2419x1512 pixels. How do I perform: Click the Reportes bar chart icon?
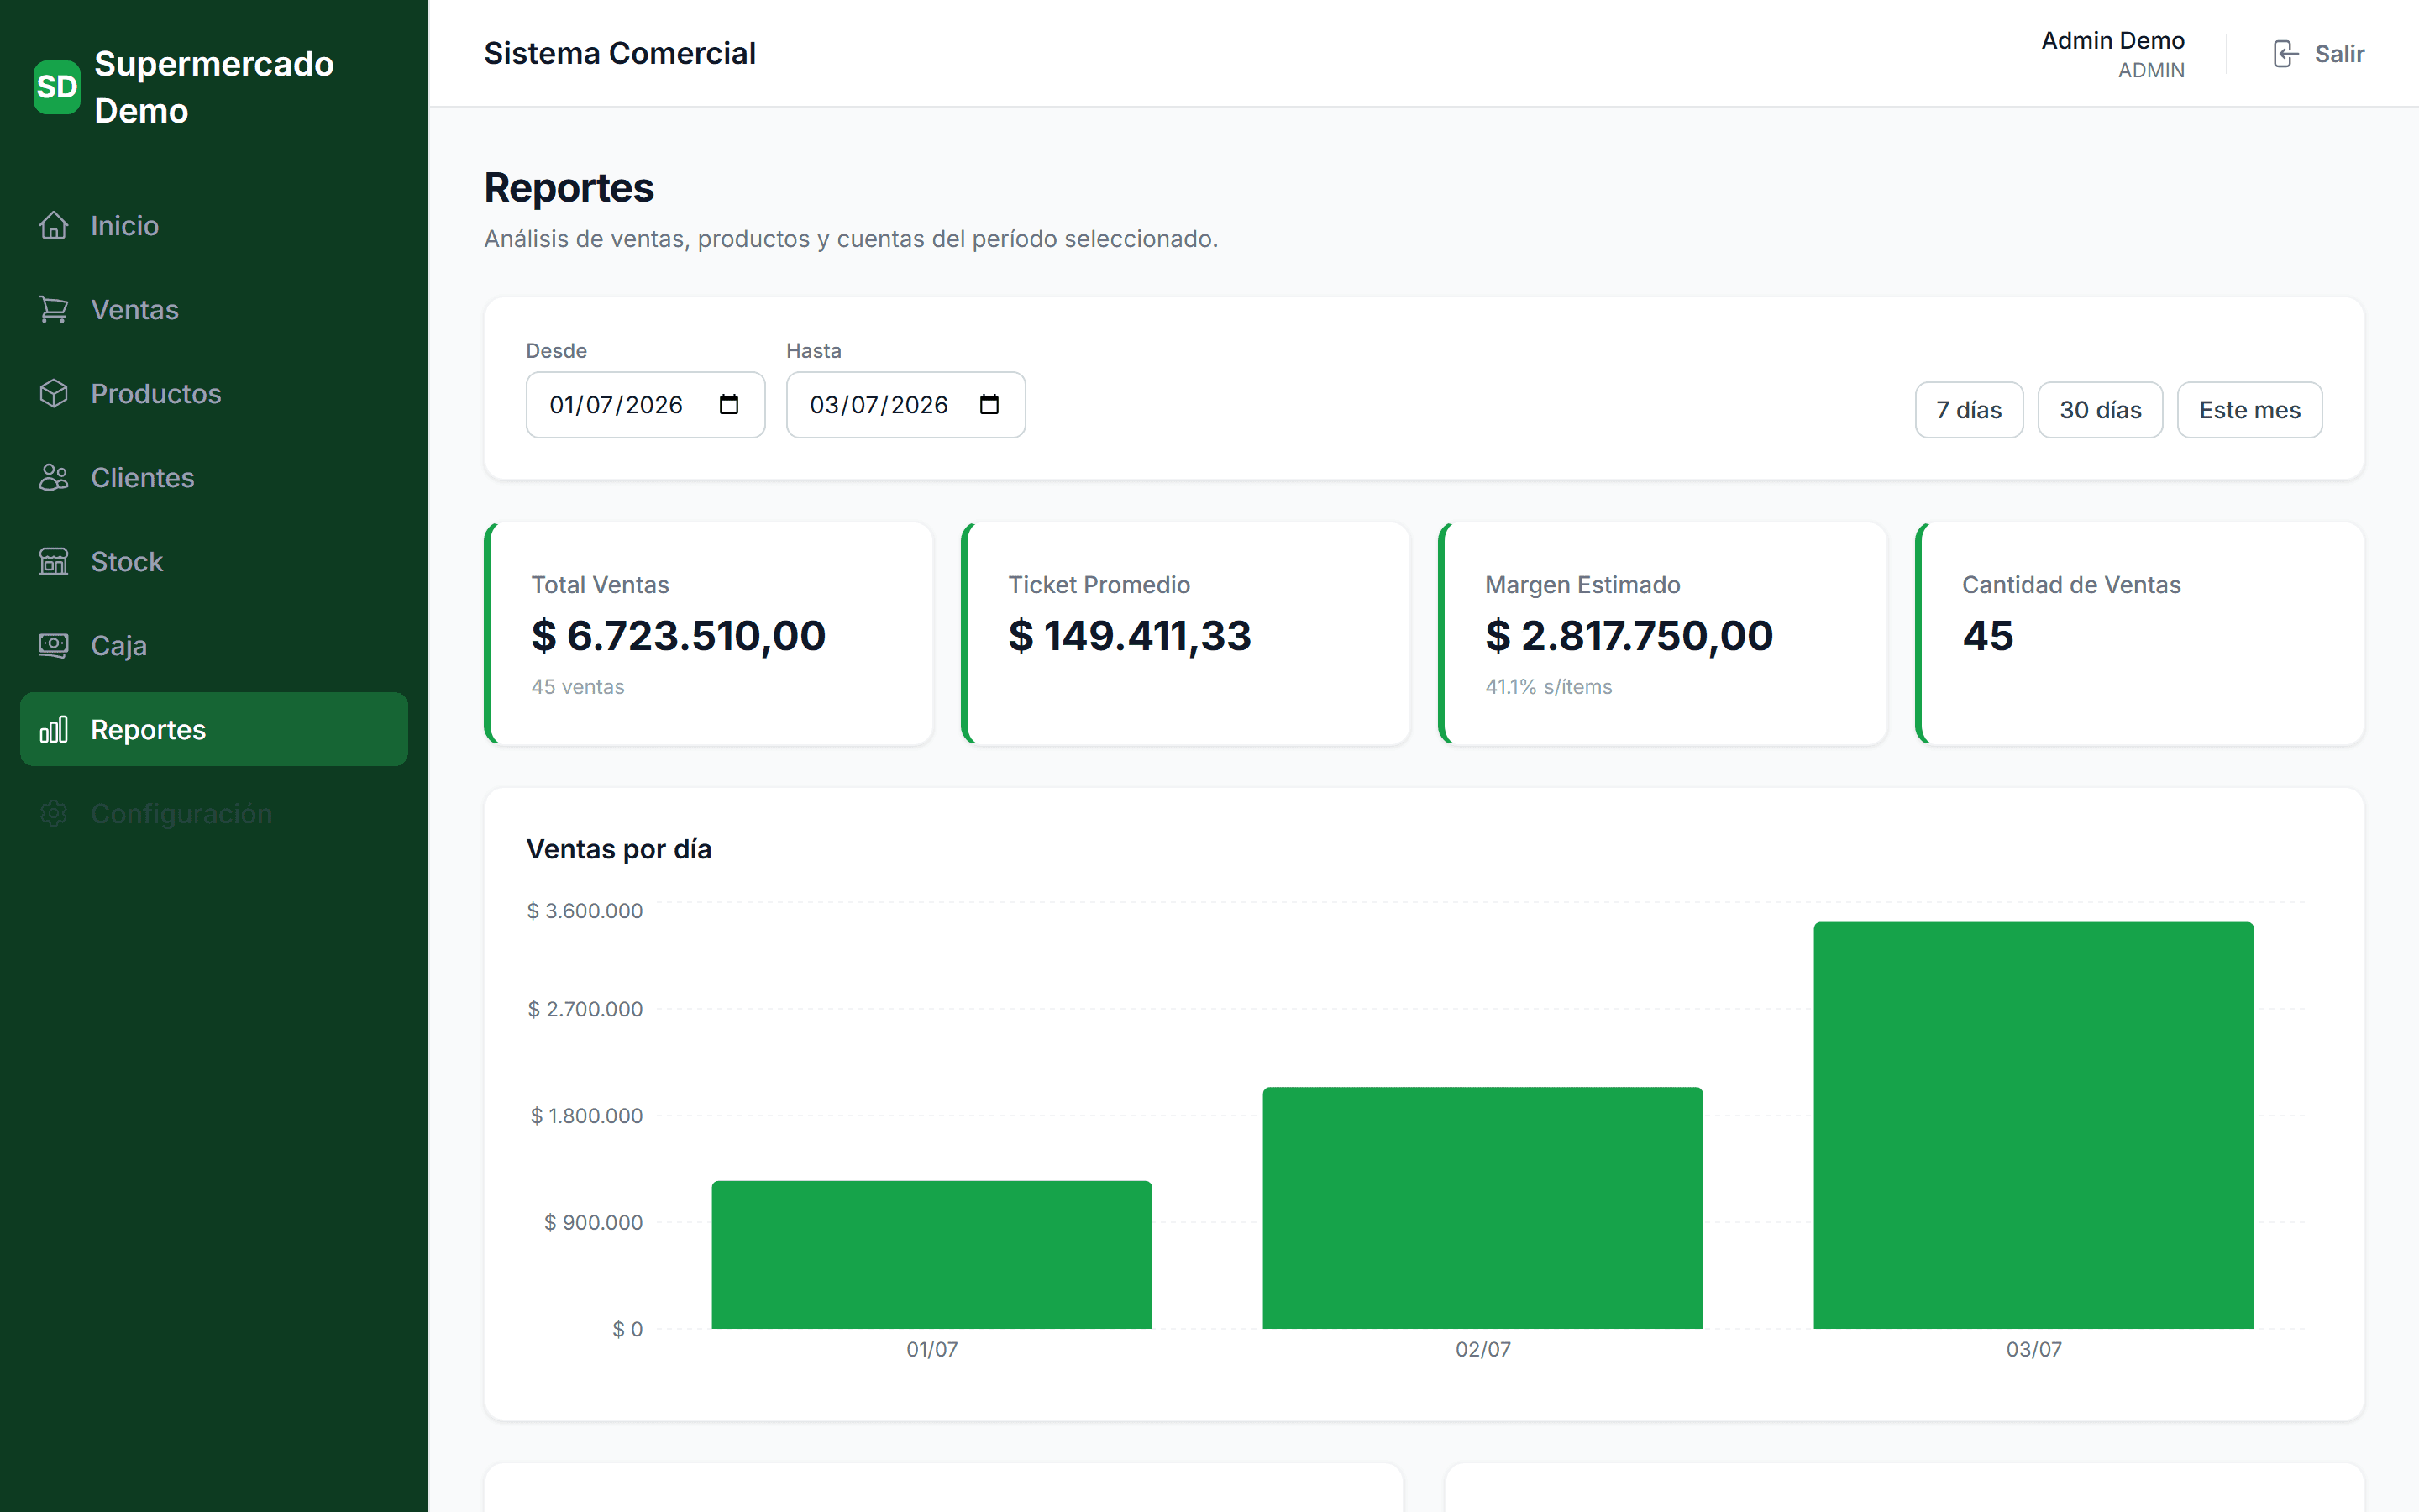(x=54, y=729)
